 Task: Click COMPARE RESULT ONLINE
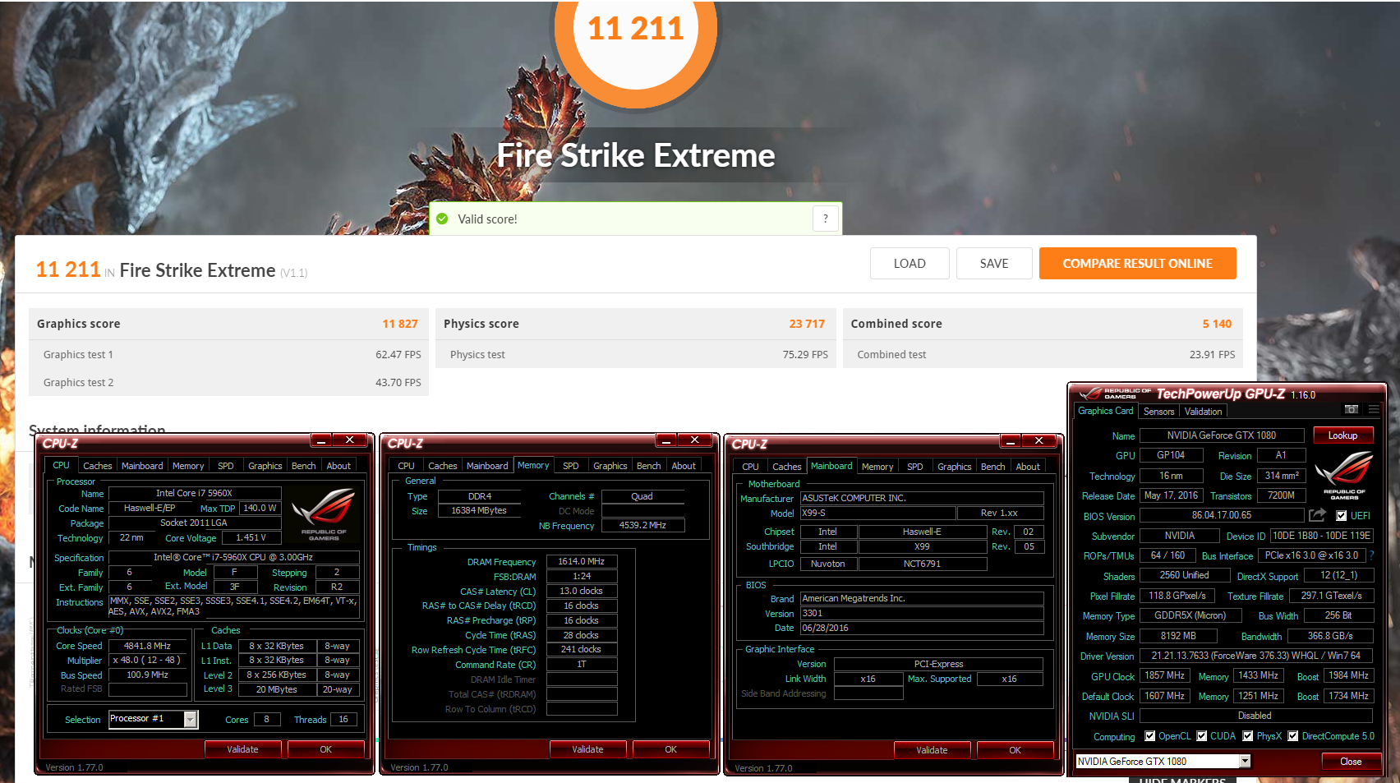[1137, 264]
